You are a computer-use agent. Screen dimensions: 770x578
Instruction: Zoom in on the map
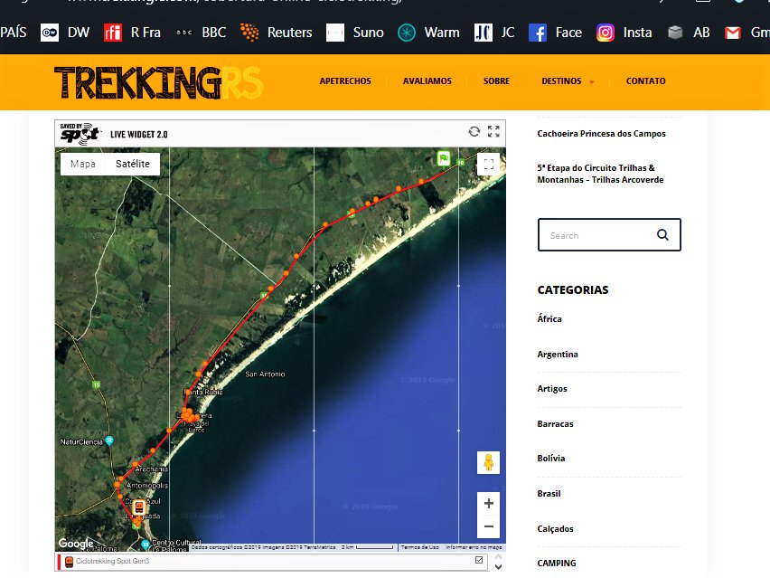(488, 504)
